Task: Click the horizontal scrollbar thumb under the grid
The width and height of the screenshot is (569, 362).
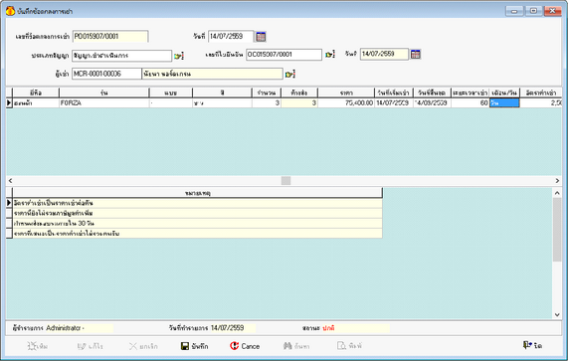Action: [285, 181]
